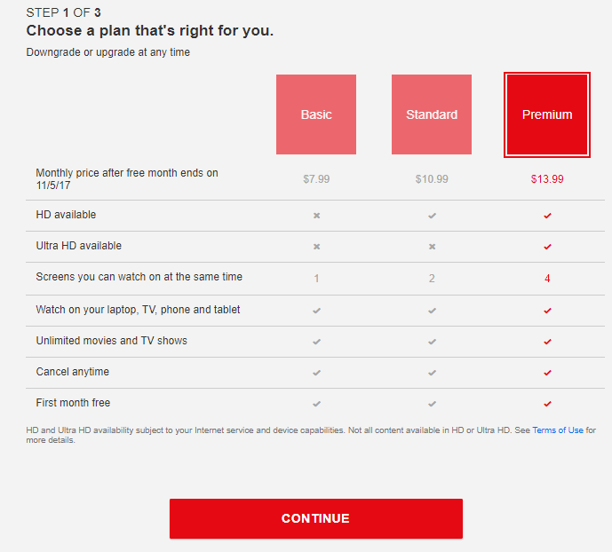Select the Standard plan tile
The width and height of the screenshot is (612, 552).
pos(432,114)
